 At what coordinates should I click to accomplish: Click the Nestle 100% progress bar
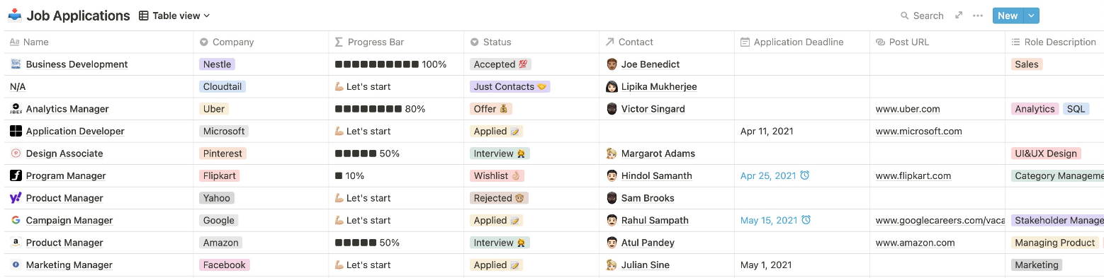click(390, 64)
